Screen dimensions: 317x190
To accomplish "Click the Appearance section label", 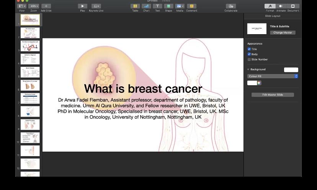I will (x=255, y=44).
